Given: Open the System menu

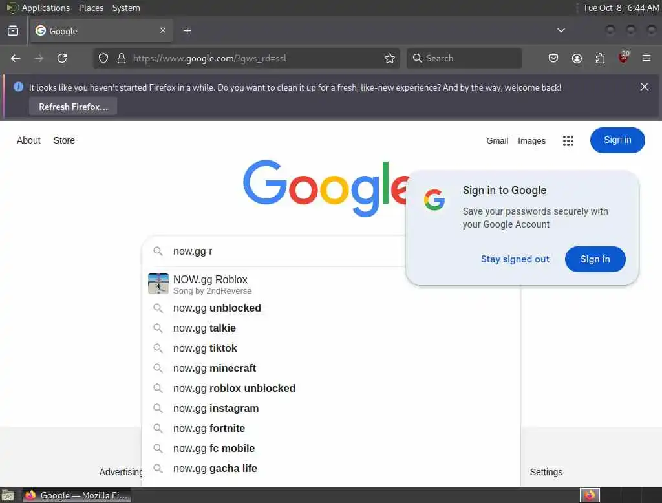Looking at the screenshot, I should point(126,8).
